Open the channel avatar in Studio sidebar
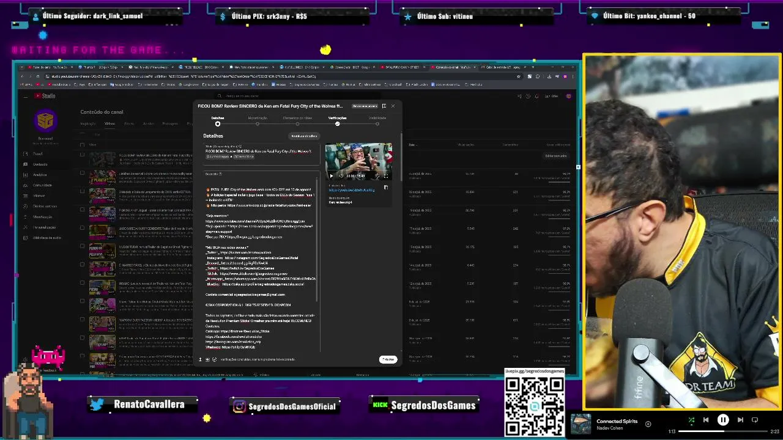This screenshot has width=783, height=440. (45, 120)
